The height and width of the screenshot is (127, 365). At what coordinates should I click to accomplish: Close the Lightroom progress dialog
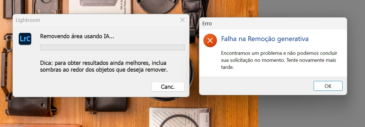[x=182, y=20]
